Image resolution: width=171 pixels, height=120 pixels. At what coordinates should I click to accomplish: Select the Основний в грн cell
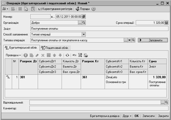pos(117,82)
